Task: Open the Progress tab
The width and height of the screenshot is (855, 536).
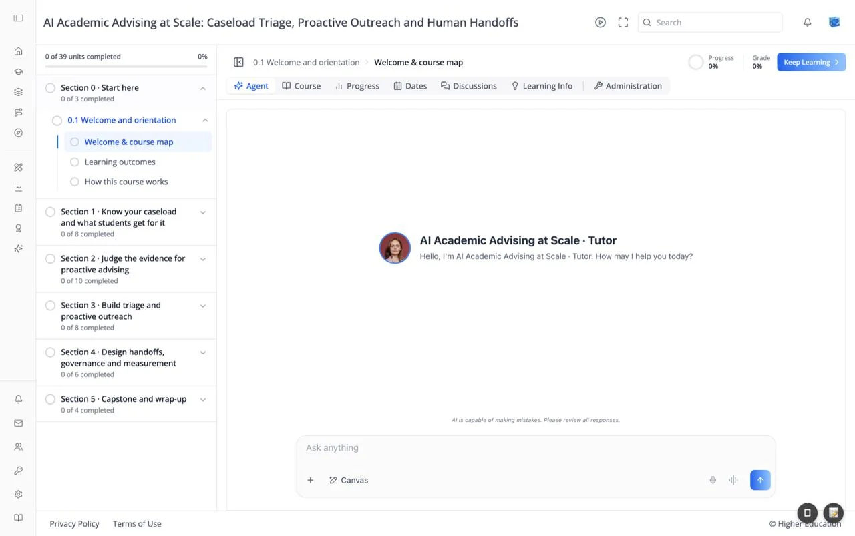Action: point(357,86)
